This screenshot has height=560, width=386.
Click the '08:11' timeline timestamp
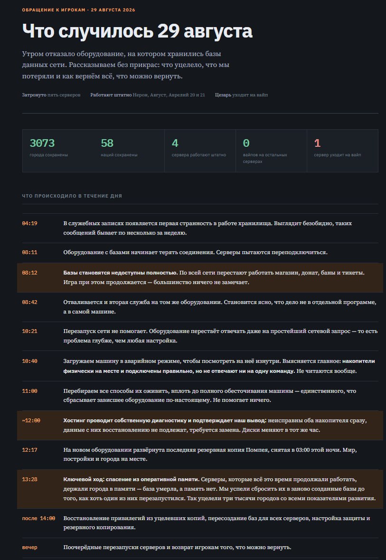29,253
